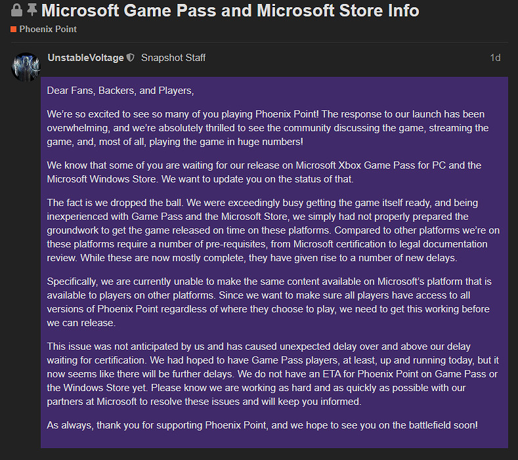
Task: Open the UnstableVoltage user profile name
Action: tap(85, 58)
